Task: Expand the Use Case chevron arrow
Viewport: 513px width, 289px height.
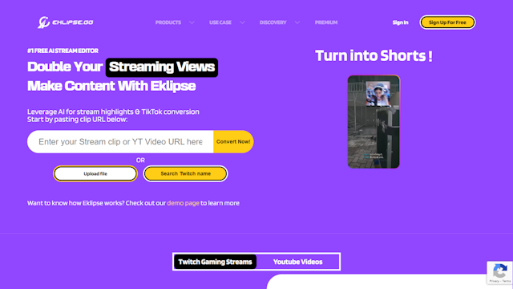Action: click(x=242, y=22)
